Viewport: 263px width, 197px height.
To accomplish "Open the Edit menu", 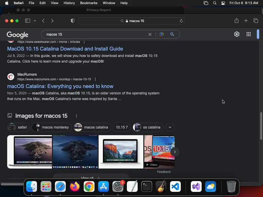I will (x=42, y=3).
